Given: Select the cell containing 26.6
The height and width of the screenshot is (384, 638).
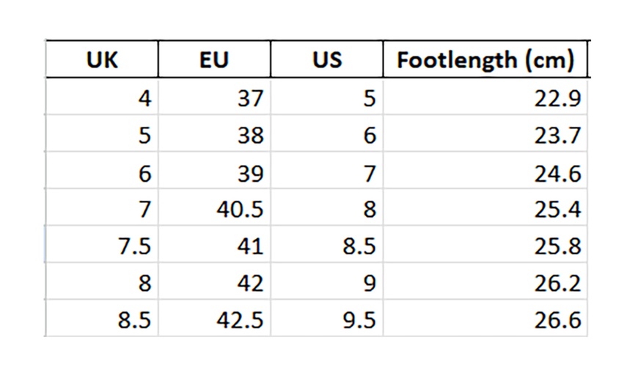Looking at the screenshot, I should click(485, 320).
